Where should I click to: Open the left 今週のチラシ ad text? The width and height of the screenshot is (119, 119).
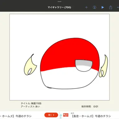pos(16,116)
